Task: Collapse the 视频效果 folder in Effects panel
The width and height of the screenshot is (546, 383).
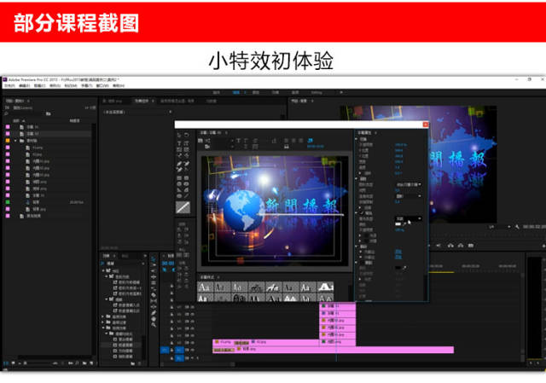Action: pyautogui.click(x=103, y=328)
